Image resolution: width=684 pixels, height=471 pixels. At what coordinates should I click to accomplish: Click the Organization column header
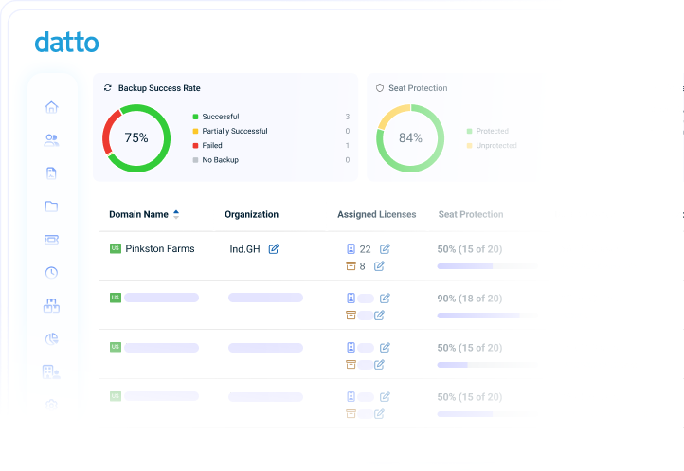(x=251, y=214)
